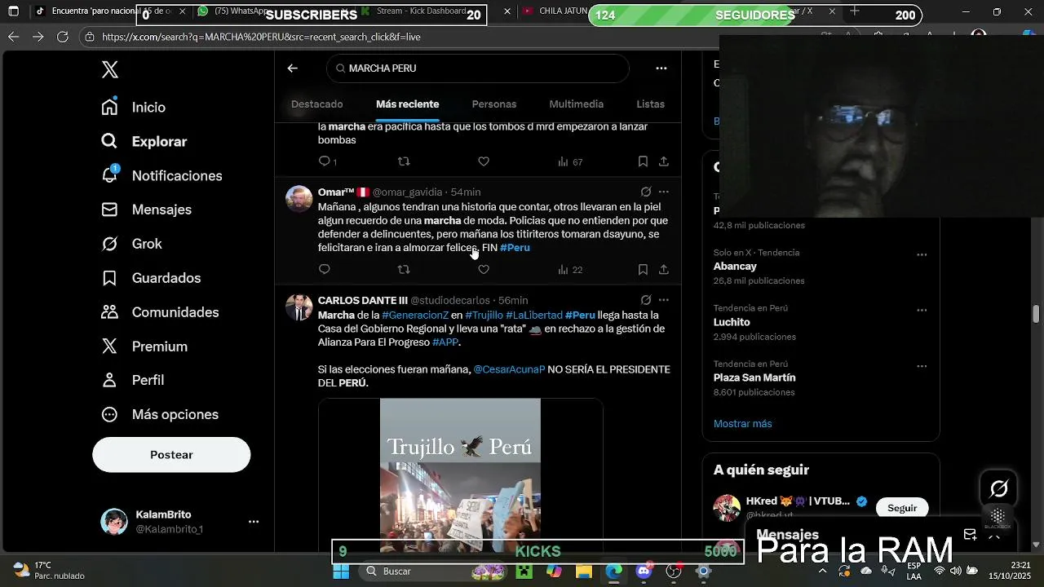
Task: Repost Omar's tweet
Action: 404,269
